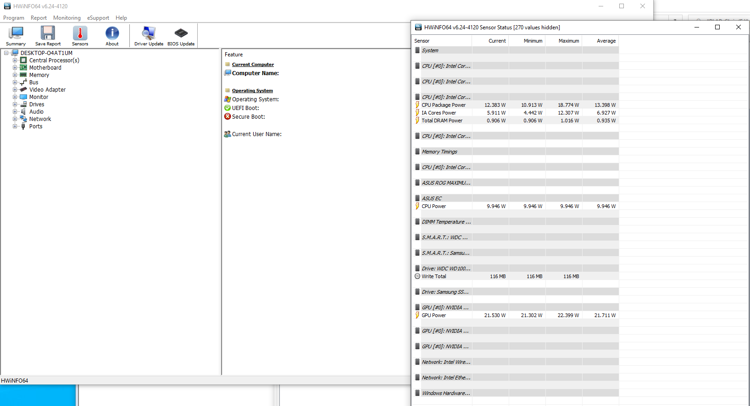Expand the Video Adapter tree node

point(15,89)
